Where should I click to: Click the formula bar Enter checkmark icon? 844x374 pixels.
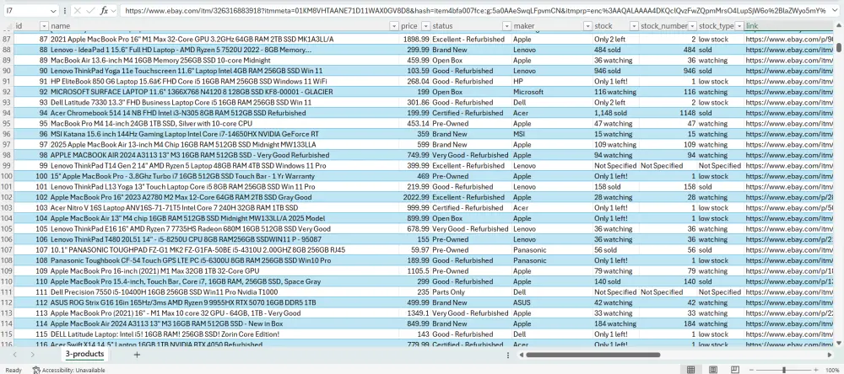[x=90, y=11]
